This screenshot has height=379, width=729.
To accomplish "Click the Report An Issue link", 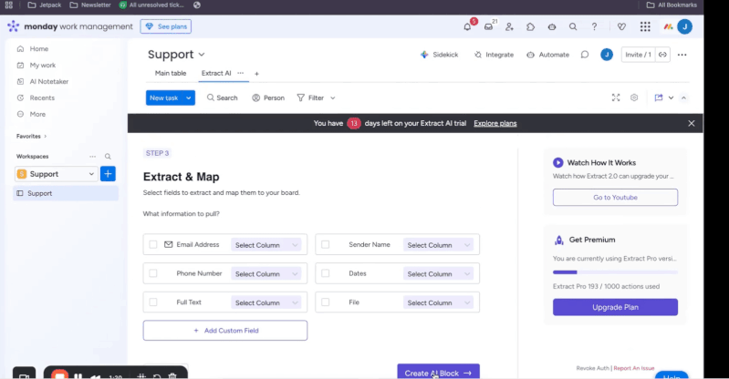I will click(x=634, y=368).
